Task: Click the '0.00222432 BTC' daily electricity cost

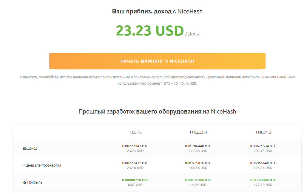Action: 135,163
